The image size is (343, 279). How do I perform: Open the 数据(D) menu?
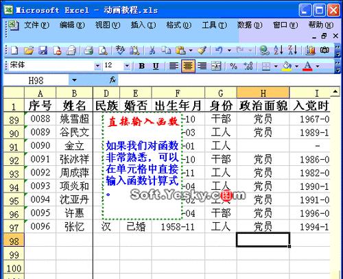[250, 25]
